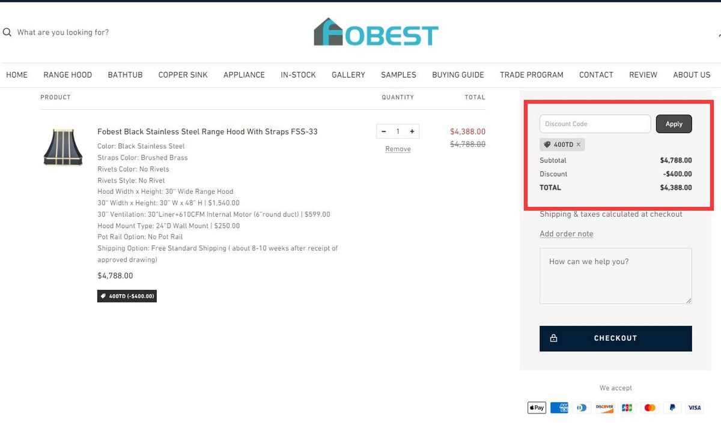Click the product thumbnail of the range hood
This screenshot has width=721, height=423.
63,146
